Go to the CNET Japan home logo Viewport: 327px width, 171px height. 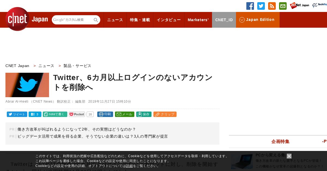26,19
